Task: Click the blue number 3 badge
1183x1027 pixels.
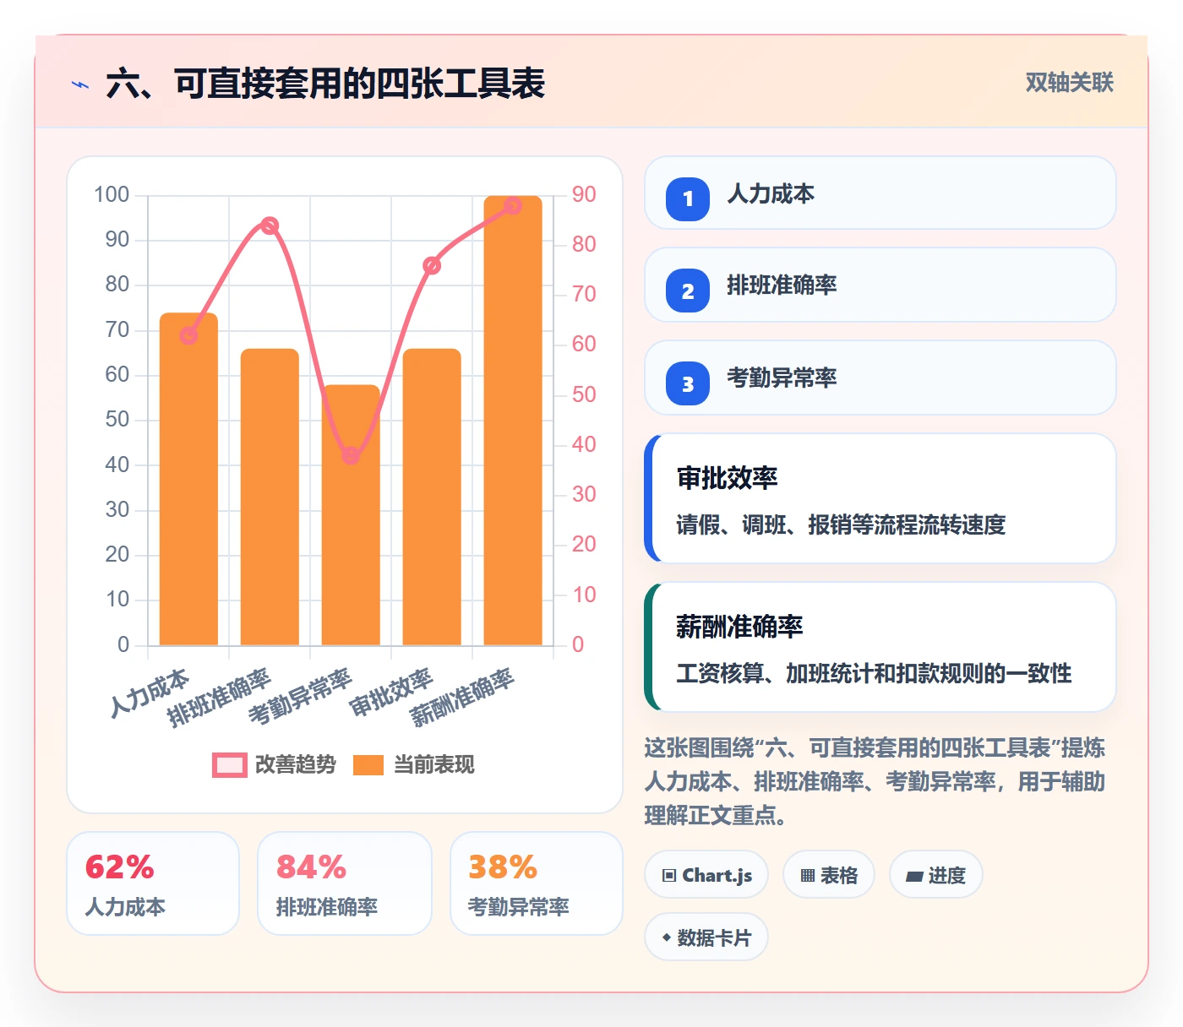Action: tap(688, 383)
